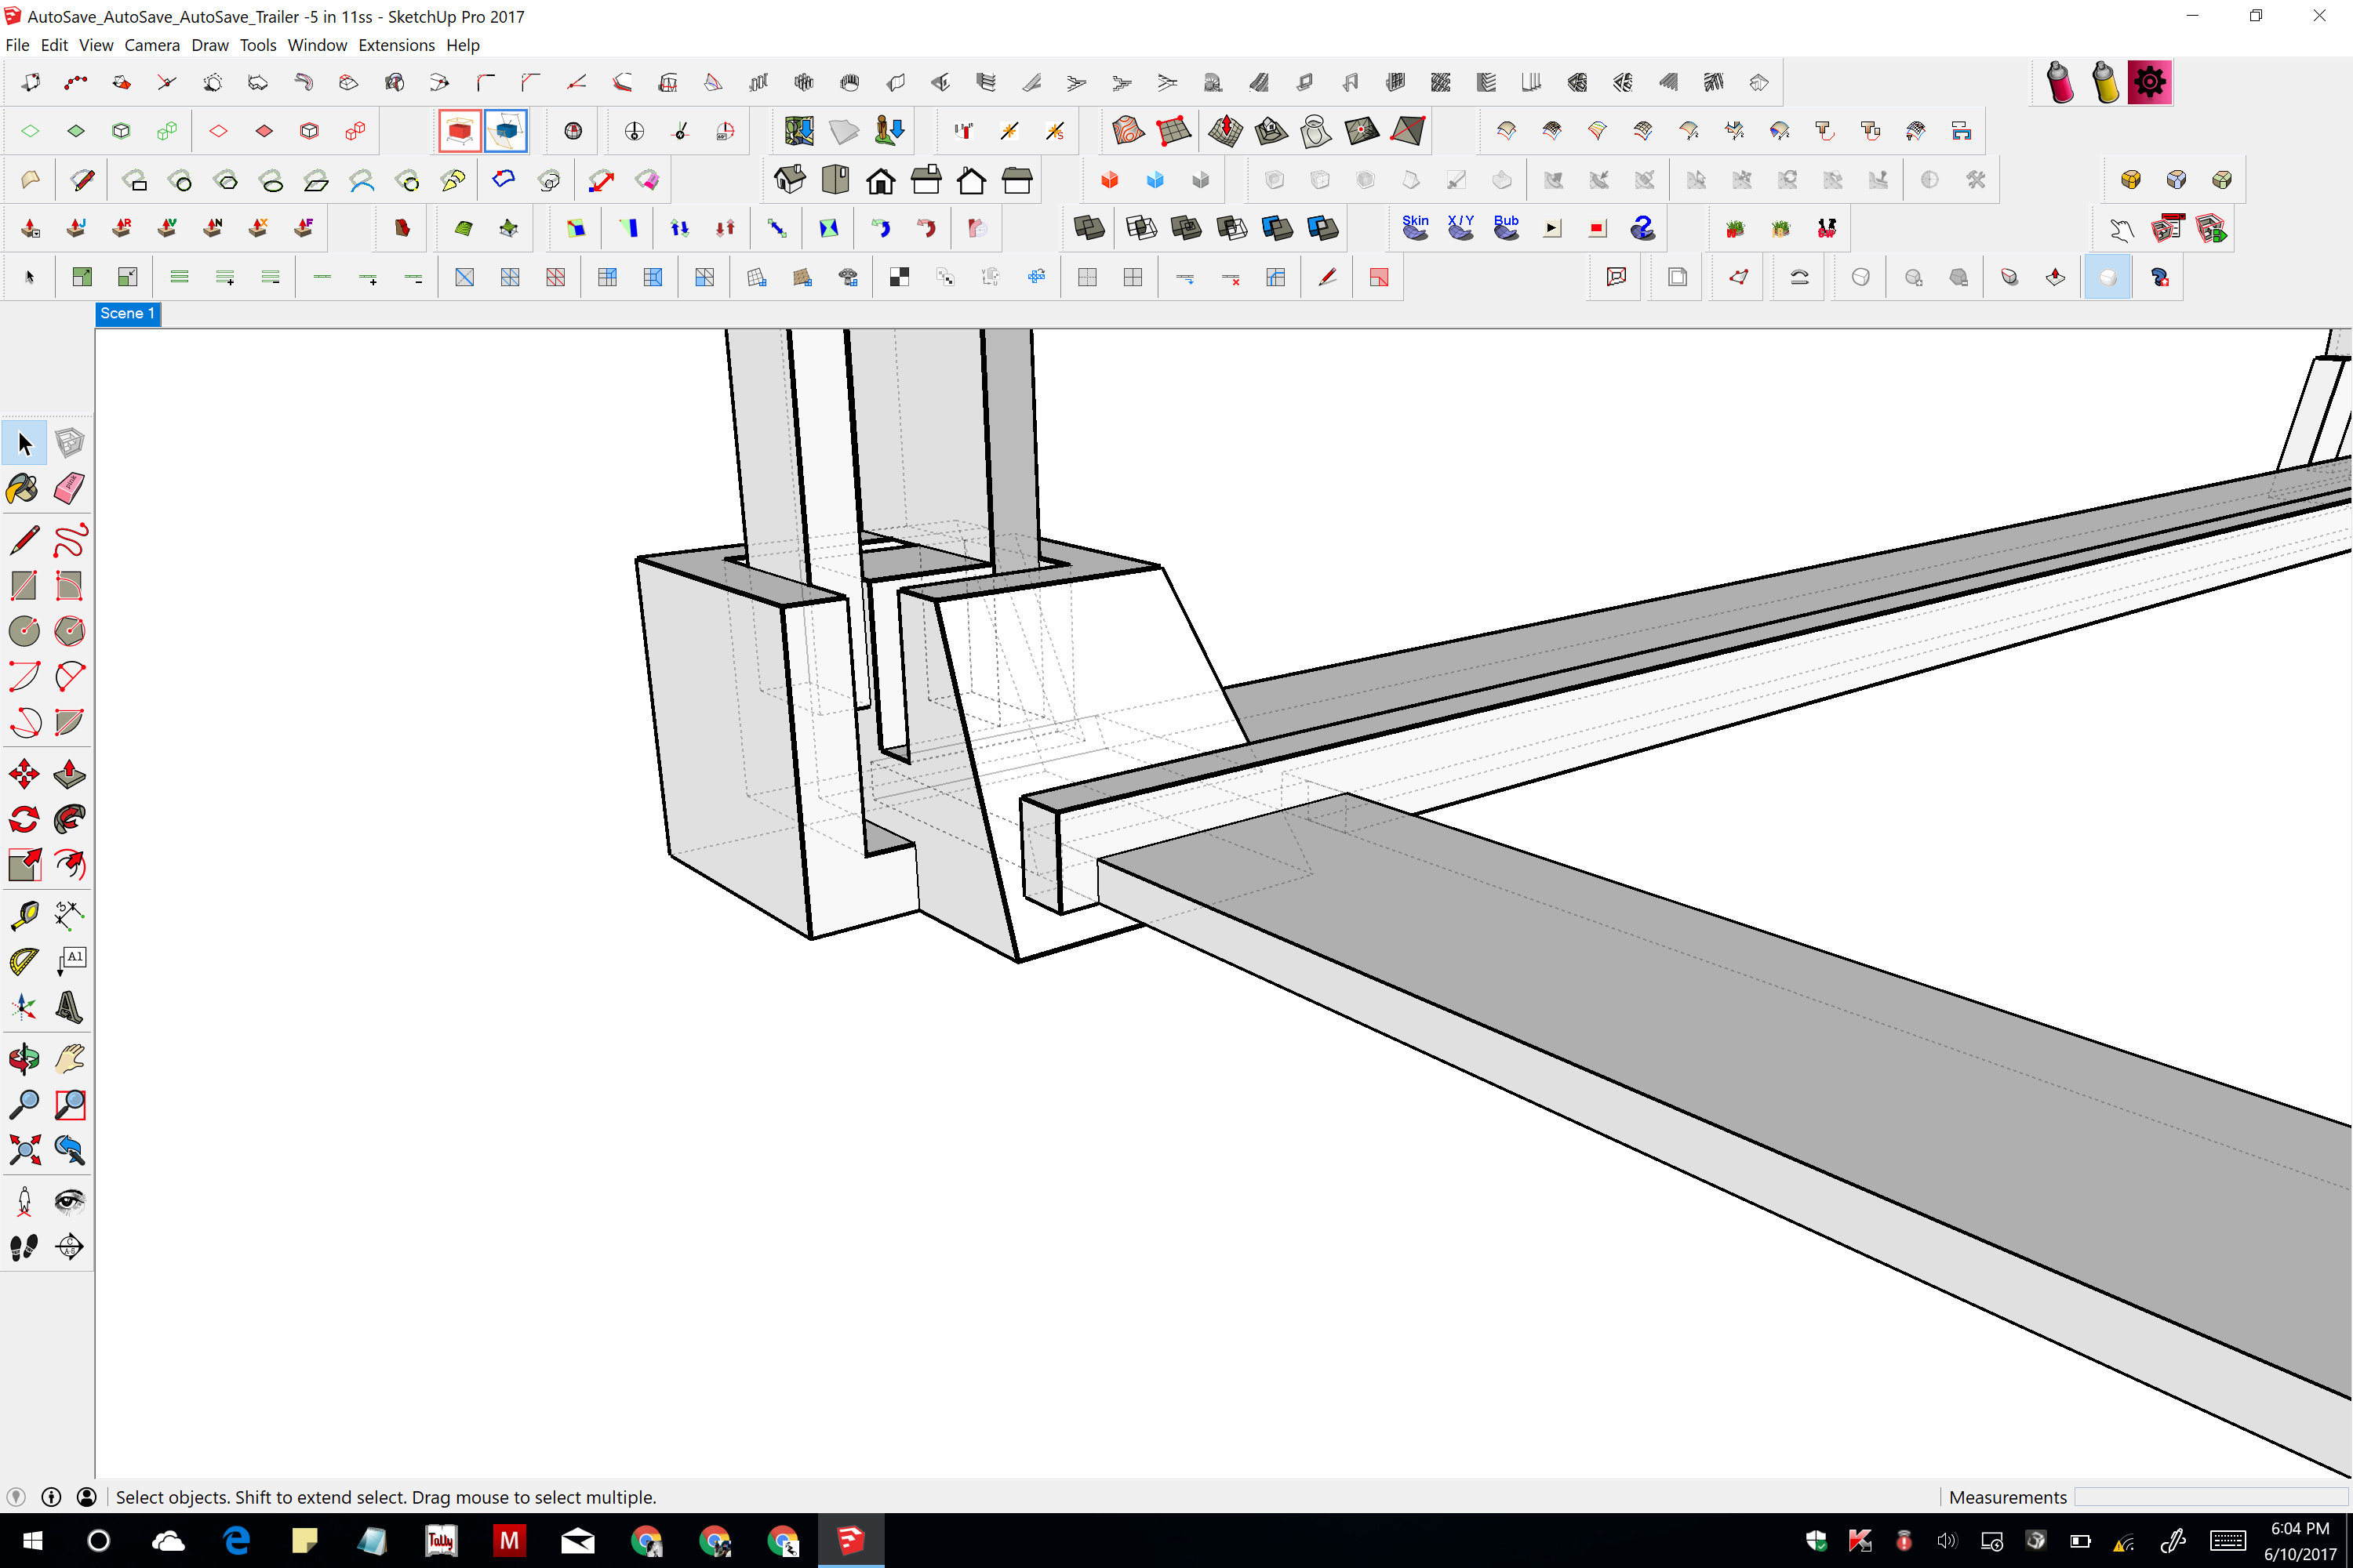The height and width of the screenshot is (1568, 2353).
Task: Open the Window menu
Action: tap(317, 45)
